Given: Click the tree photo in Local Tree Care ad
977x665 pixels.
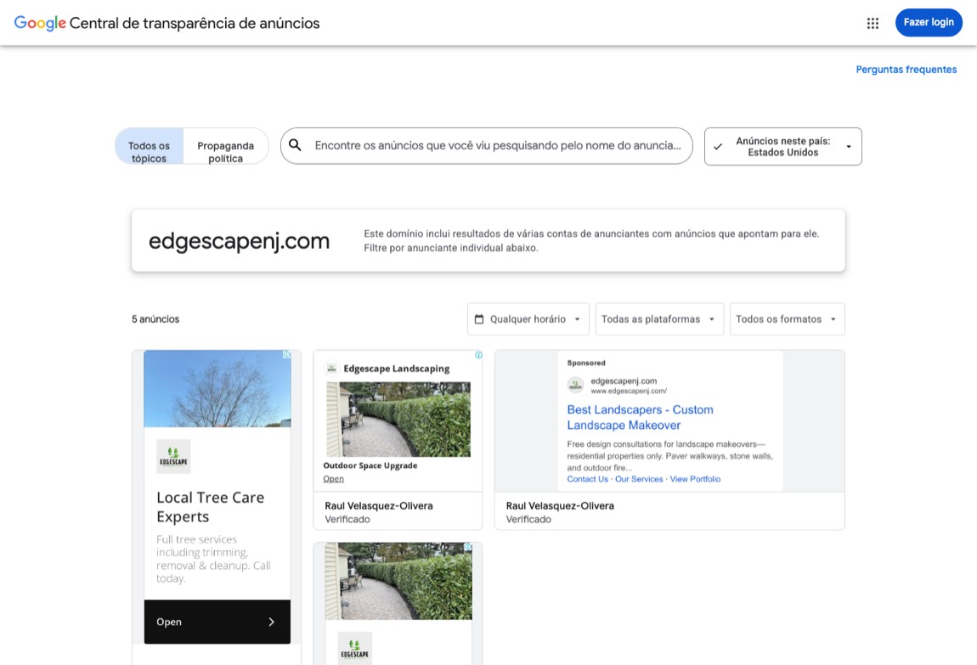Looking at the screenshot, I should click(x=217, y=388).
